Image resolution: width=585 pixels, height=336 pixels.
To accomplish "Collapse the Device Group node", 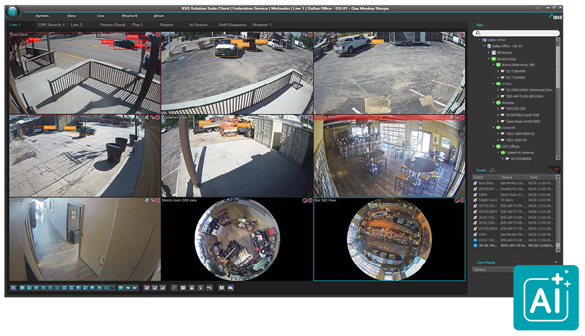I will pos(489,59).
